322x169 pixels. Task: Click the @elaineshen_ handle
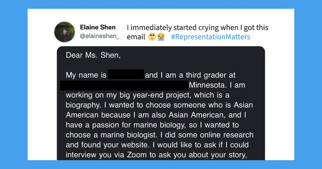point(100,36)
